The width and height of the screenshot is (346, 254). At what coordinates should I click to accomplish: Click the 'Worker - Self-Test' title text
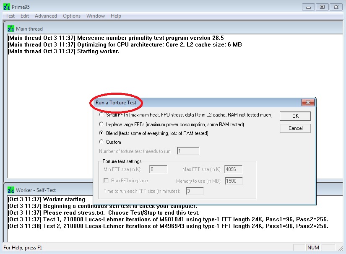36,190
